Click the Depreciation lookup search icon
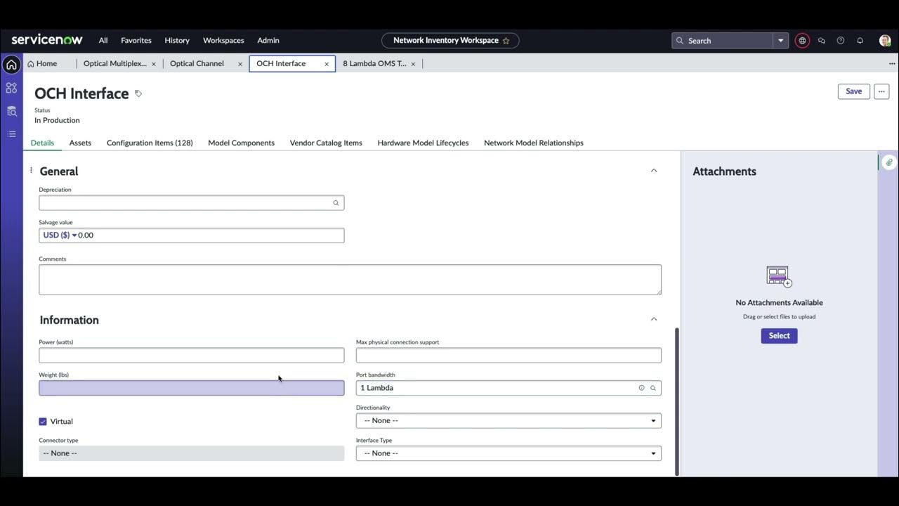The image size is (899, 506). (x=336, y=203)
